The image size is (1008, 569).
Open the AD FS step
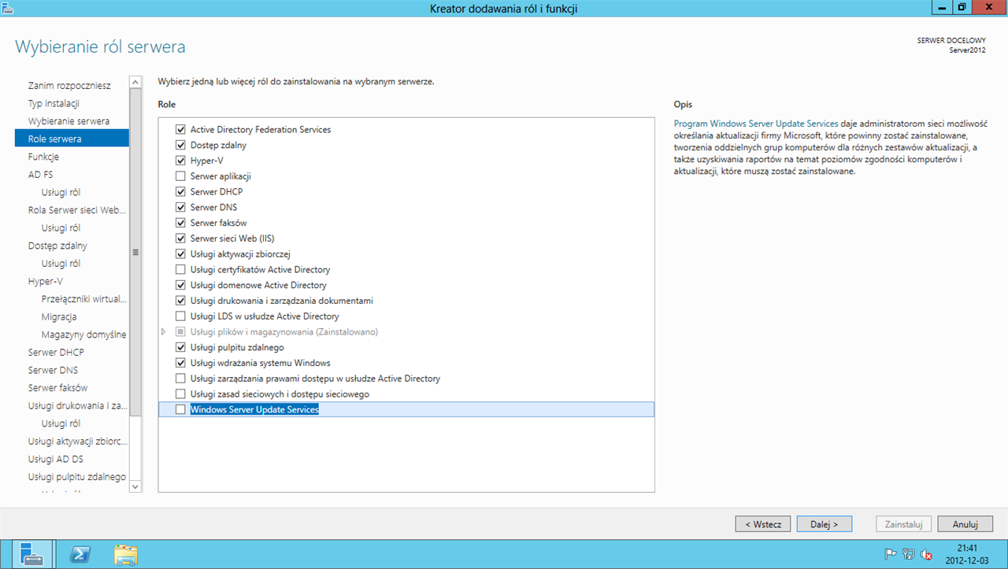[40, 175]
